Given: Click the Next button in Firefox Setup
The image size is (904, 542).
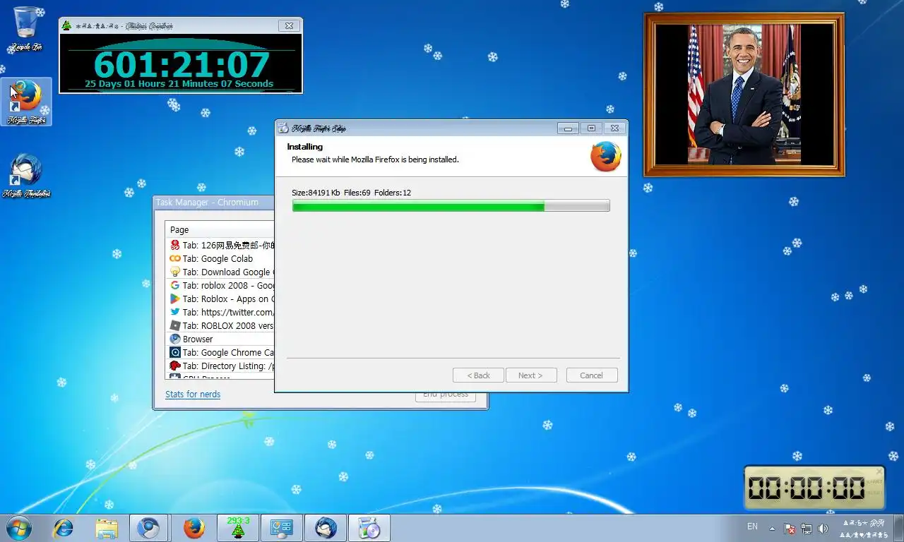Looking at the screenshot, I should (x=531, y=375).
